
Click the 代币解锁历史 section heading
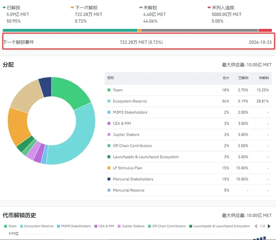(19, 215)
